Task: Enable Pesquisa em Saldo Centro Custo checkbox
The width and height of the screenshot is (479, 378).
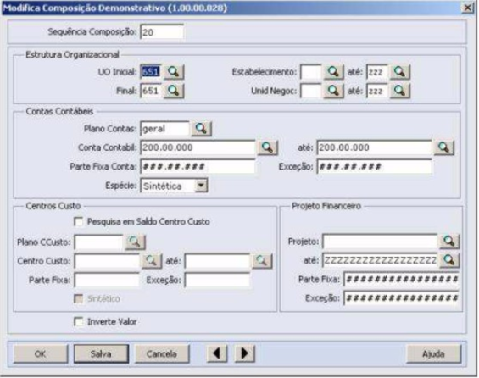Action: click(x=79, y=222)
